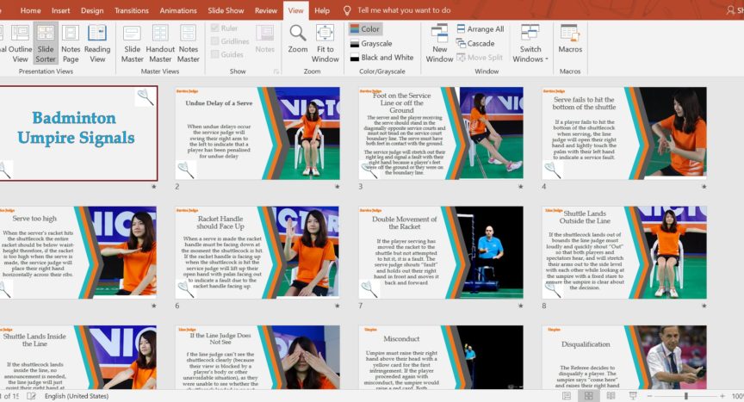Click Fit to Window

pyautogui.click(x=325, y=42)
